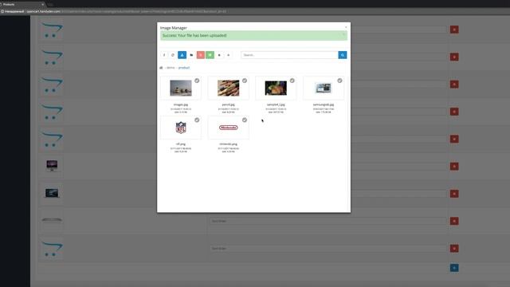This screenshot has width=510, height=287.
Task: Open the 'demo' breadcrumb folder
Action: (171, 68)
